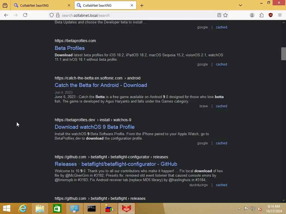Close the first CollabNet SearXNG tab

[69, 6]
